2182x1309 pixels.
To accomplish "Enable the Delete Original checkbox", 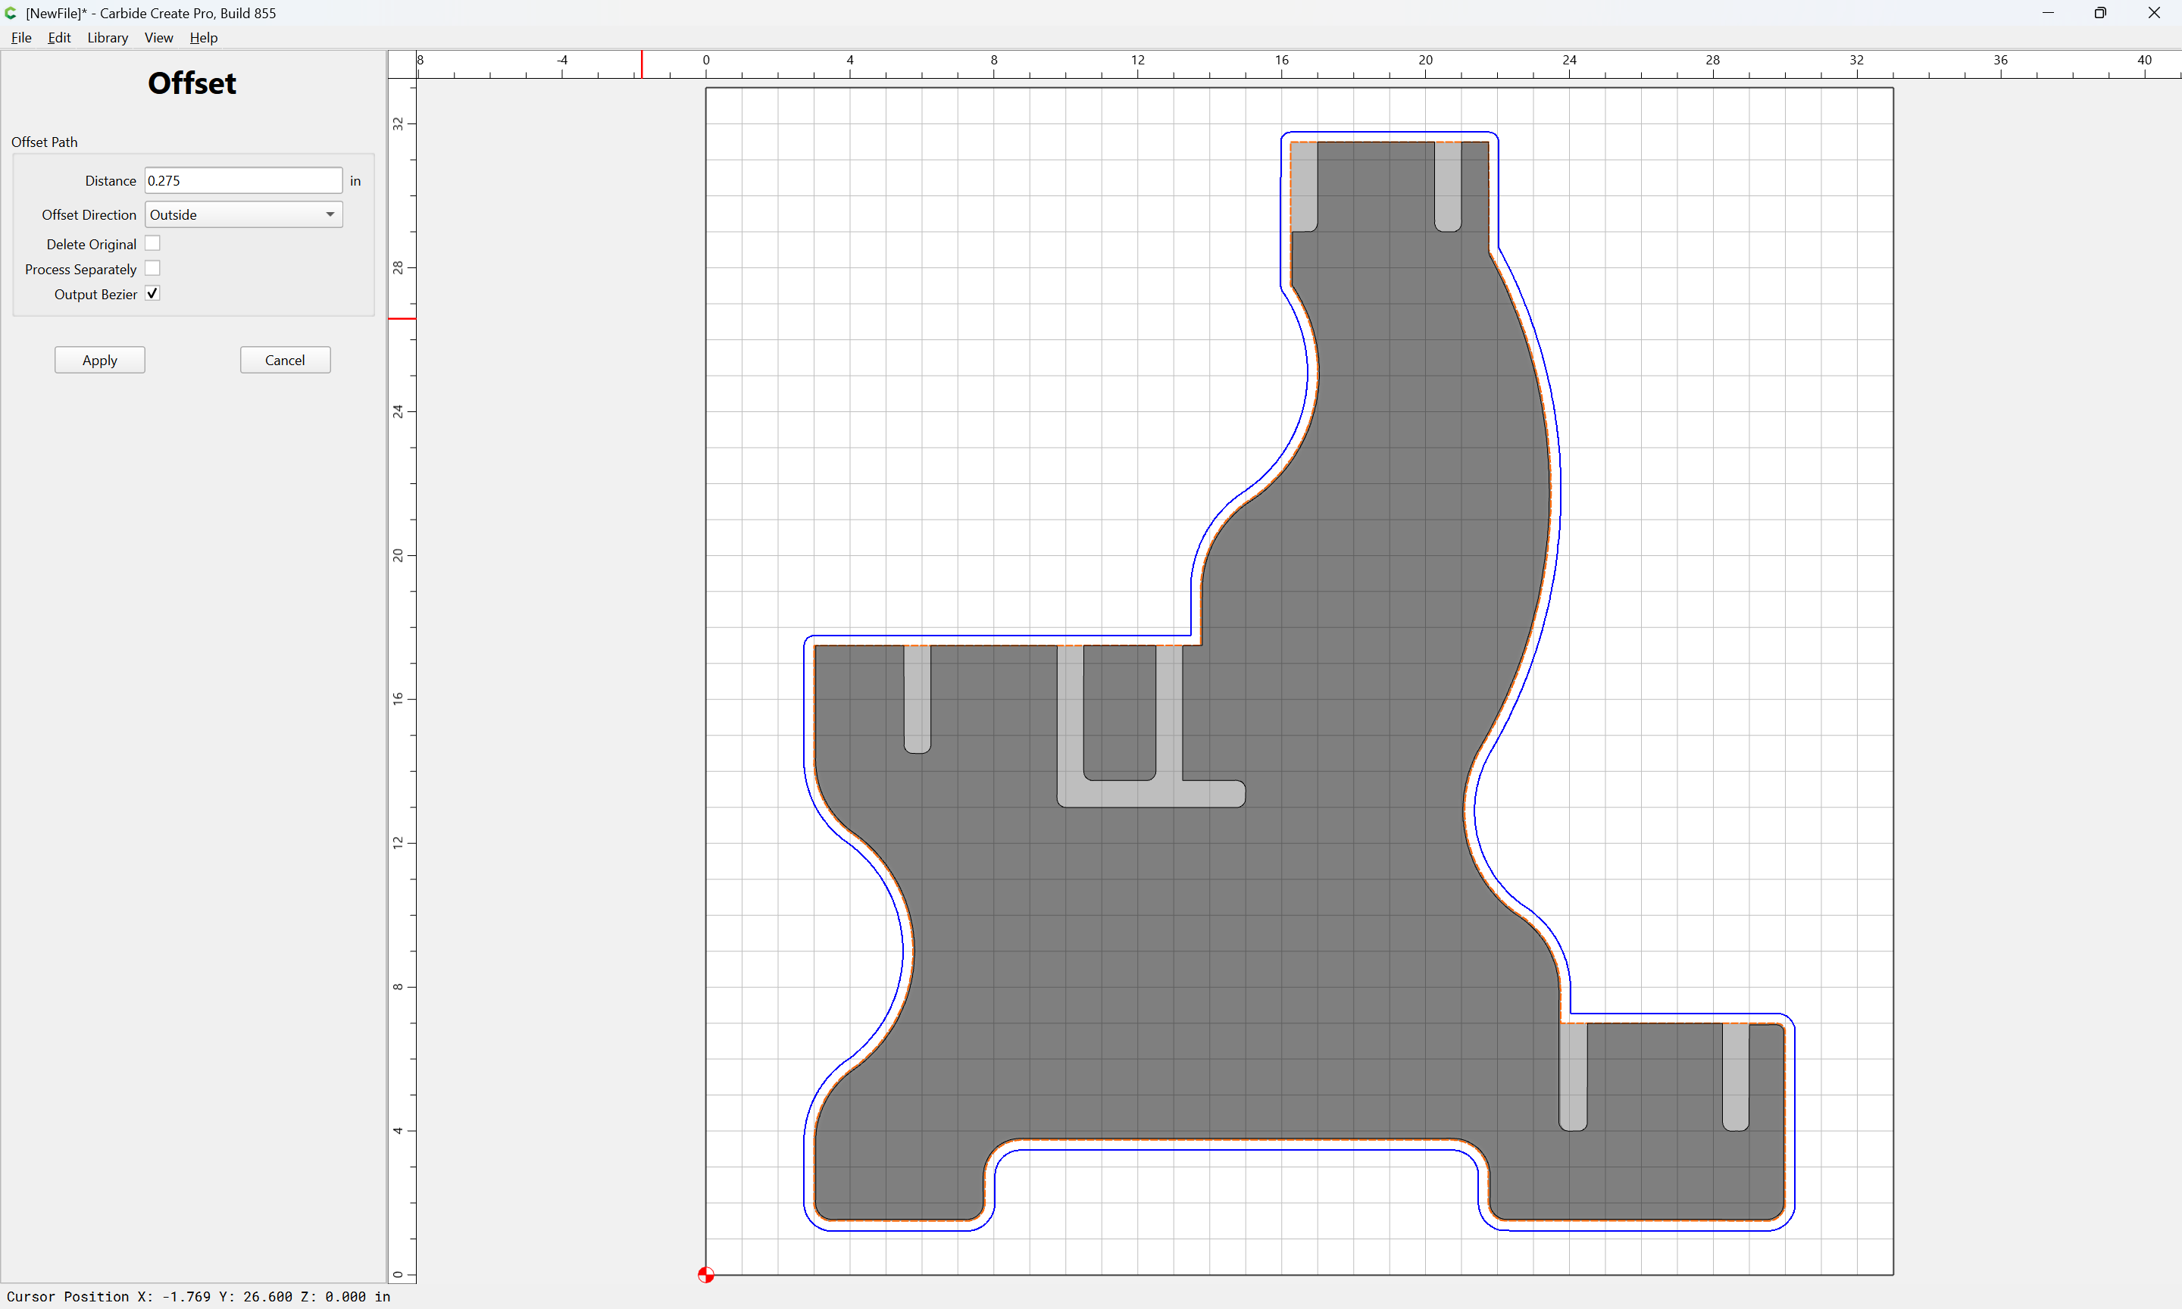I will (152, 243).
